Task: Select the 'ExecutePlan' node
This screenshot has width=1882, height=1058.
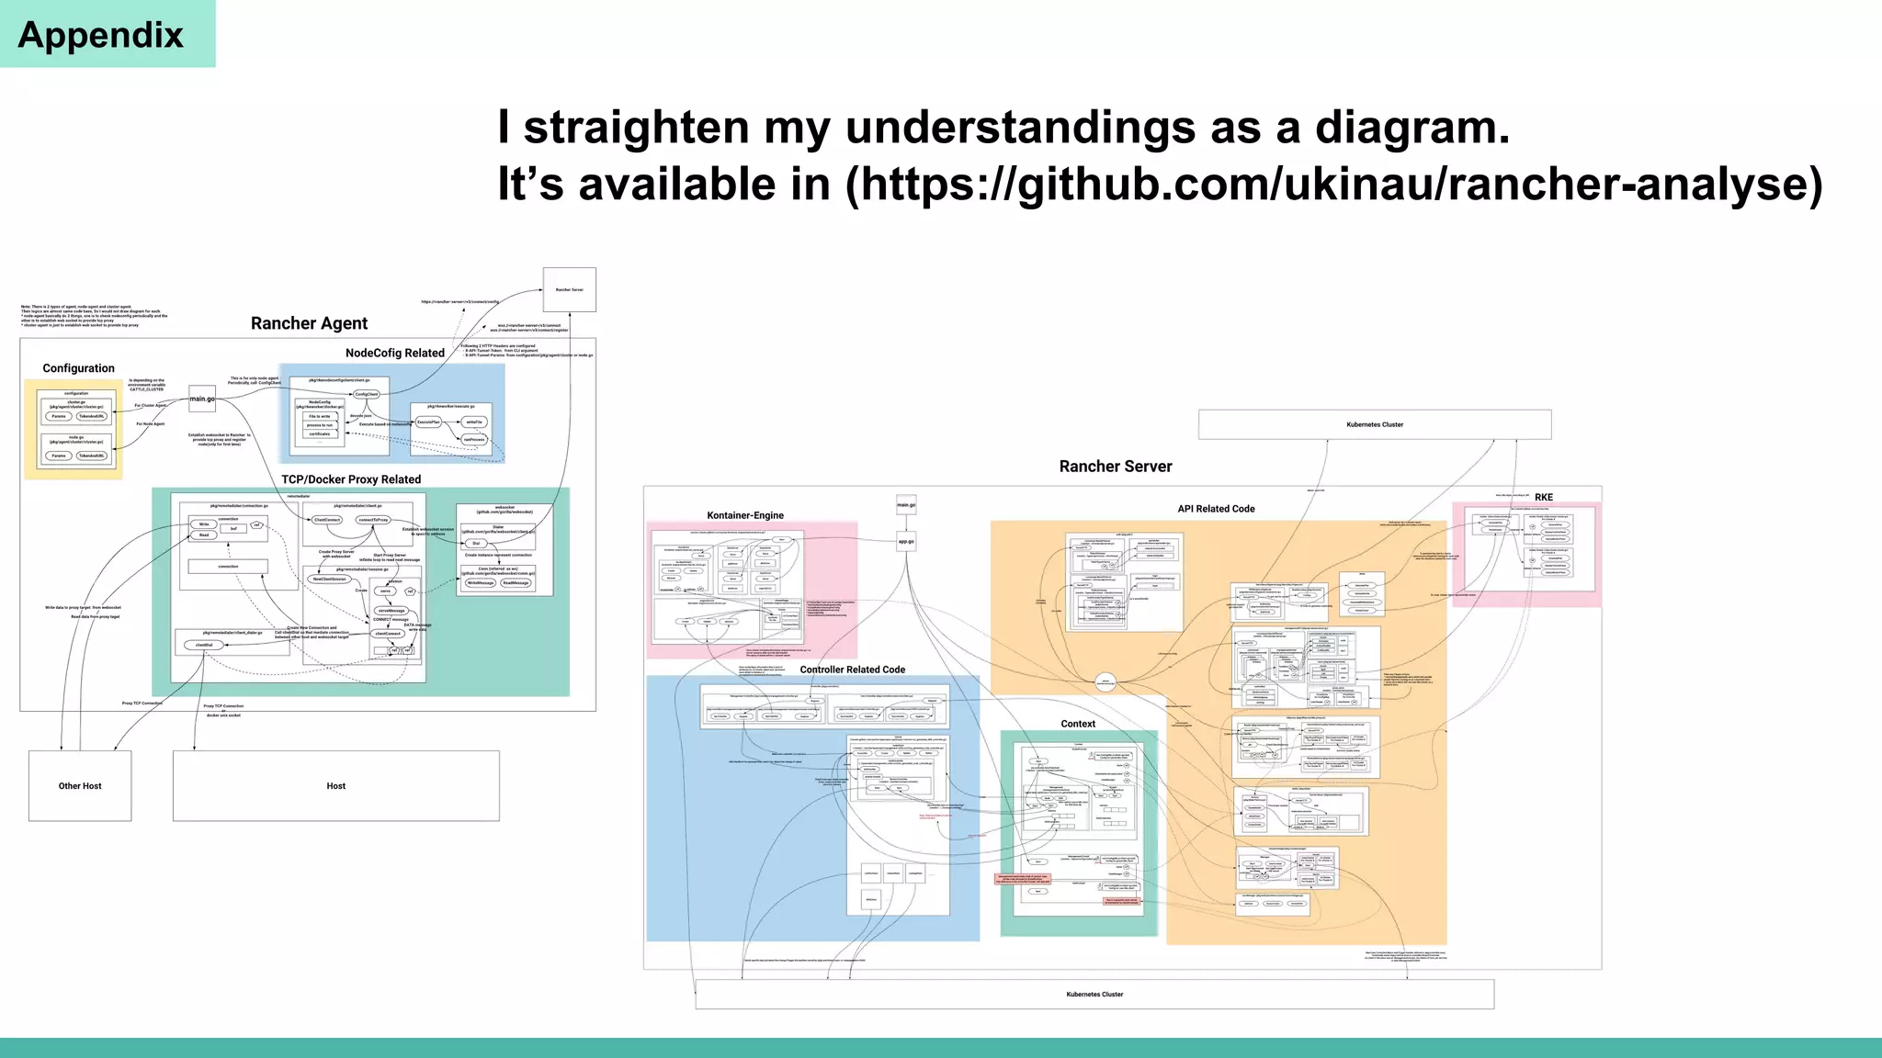Action: pyautogui.click(x=429, y=422)
